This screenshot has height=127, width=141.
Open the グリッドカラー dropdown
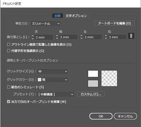[53, 80]
